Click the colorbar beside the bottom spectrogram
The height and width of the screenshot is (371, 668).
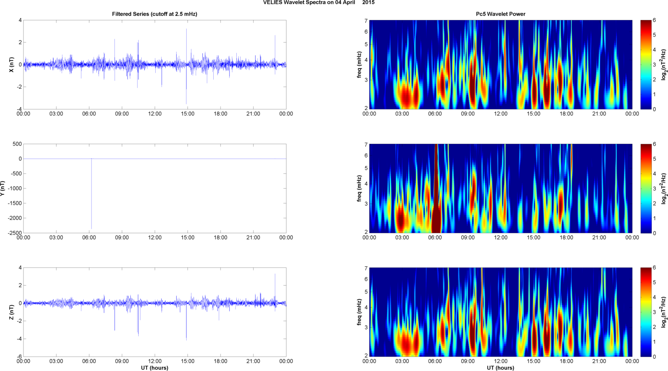(x=646, y=312)
